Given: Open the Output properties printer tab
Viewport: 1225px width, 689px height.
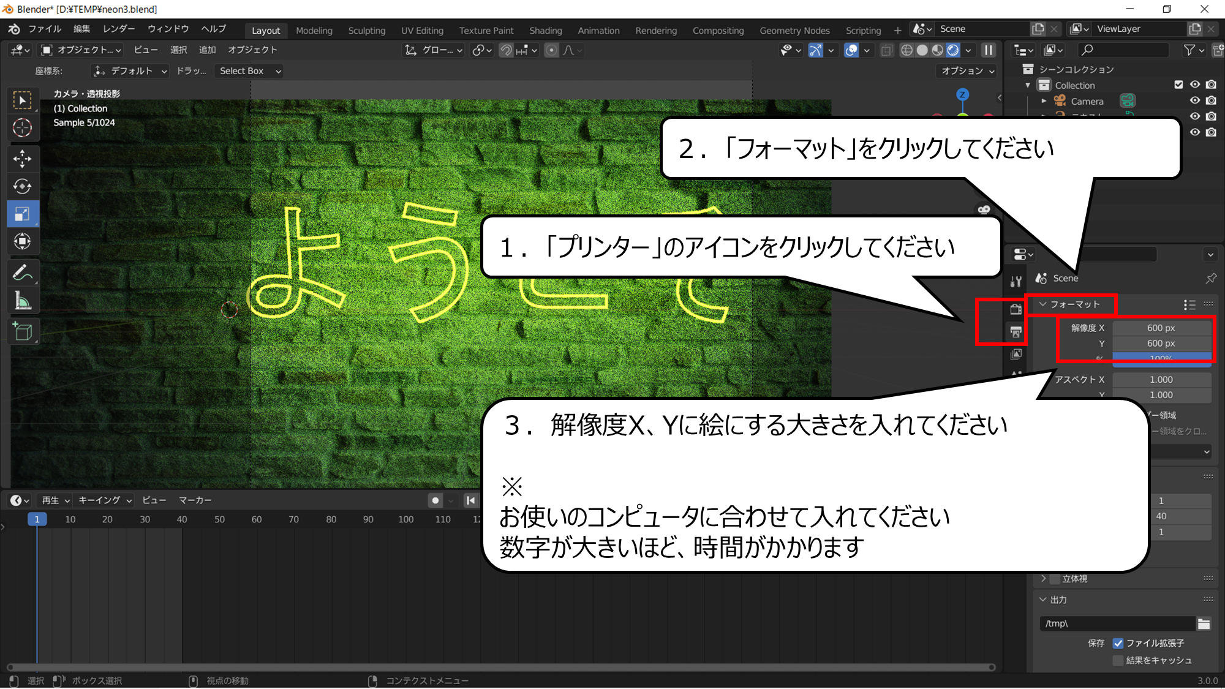Looking at the screenshot, I should coord(1016,332).
